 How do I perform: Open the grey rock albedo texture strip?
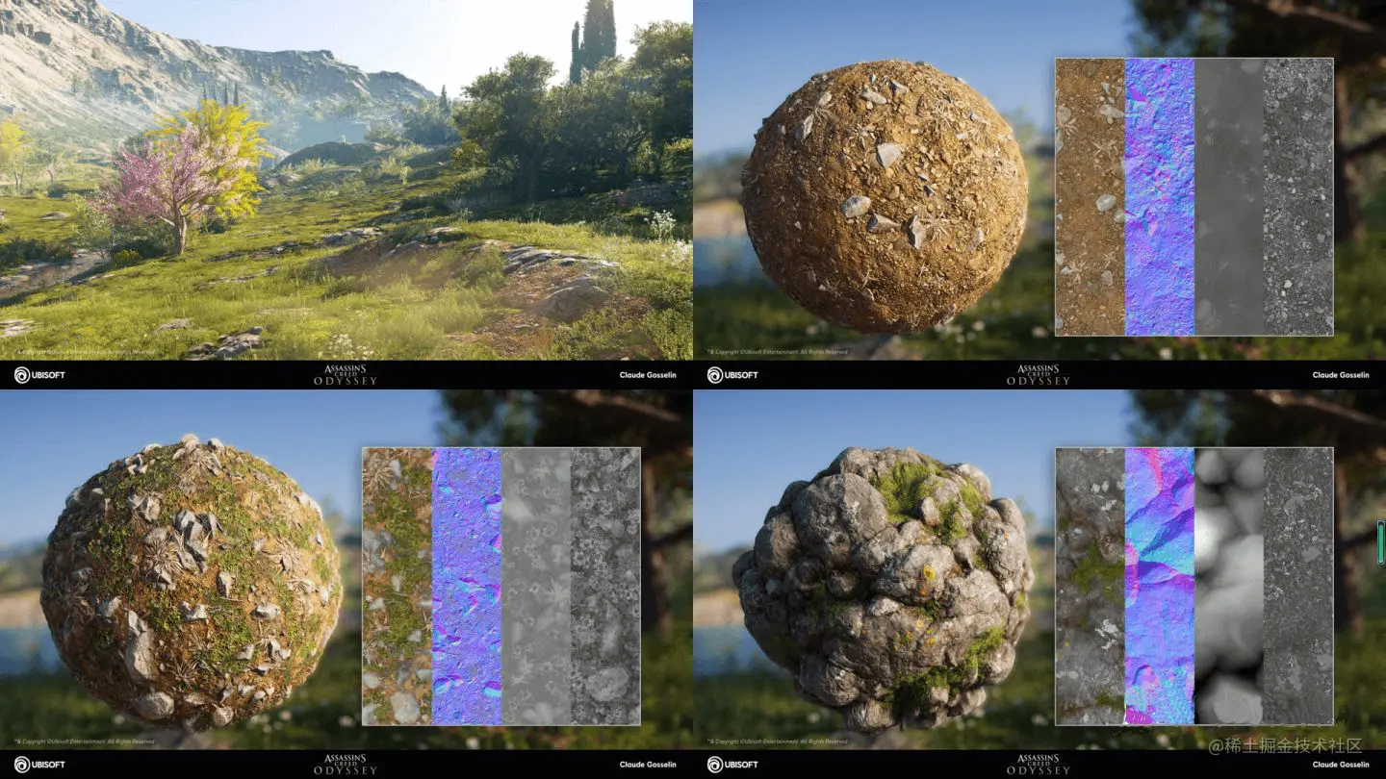pyautogui.click(x=1091, y=586)
